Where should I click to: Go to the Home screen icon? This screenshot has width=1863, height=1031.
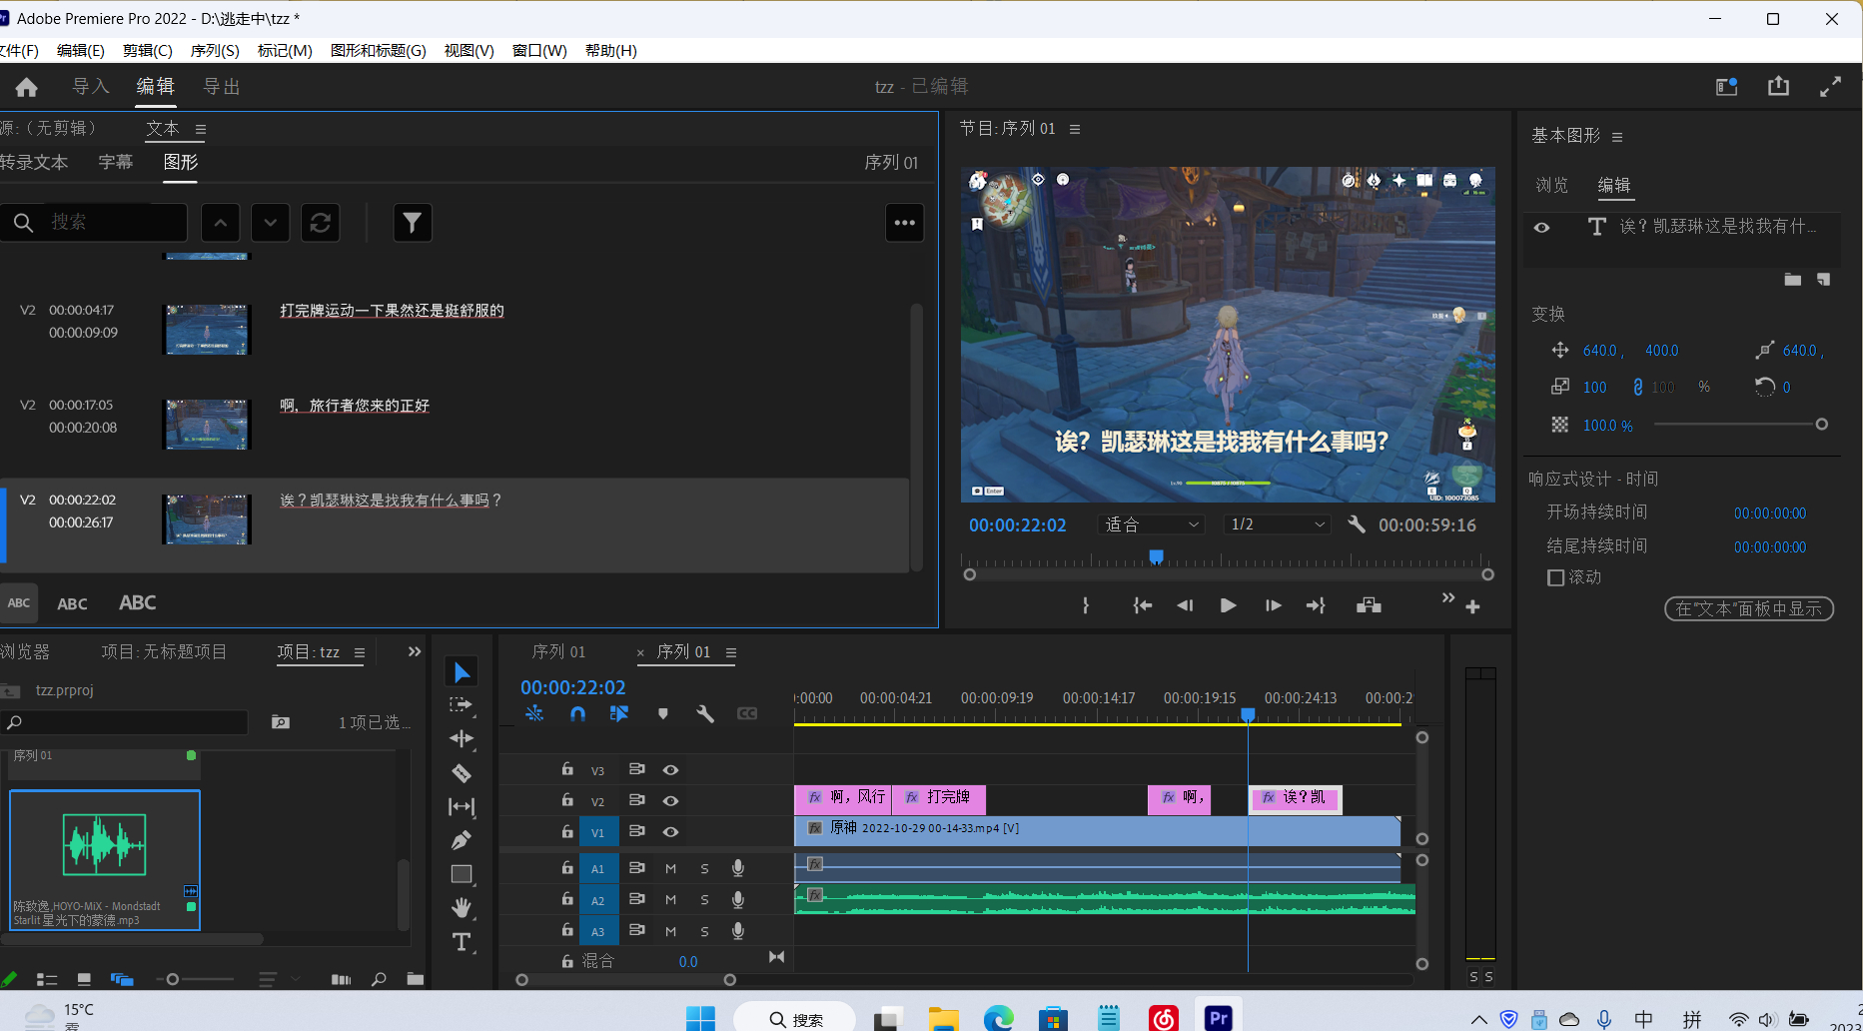click(x=27, y=87)
